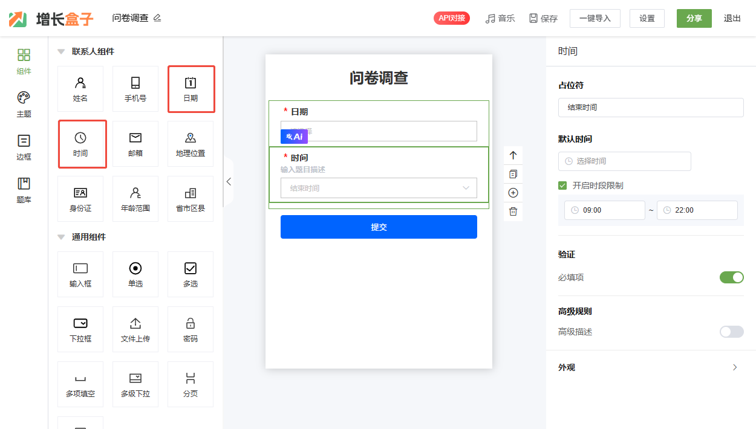
Task: Open the 默认时间 time picker
Action: 625,161
